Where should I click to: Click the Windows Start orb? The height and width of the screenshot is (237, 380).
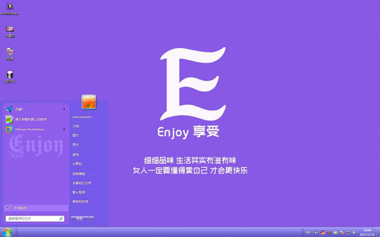pyautogui.click(x=7, y=232)
